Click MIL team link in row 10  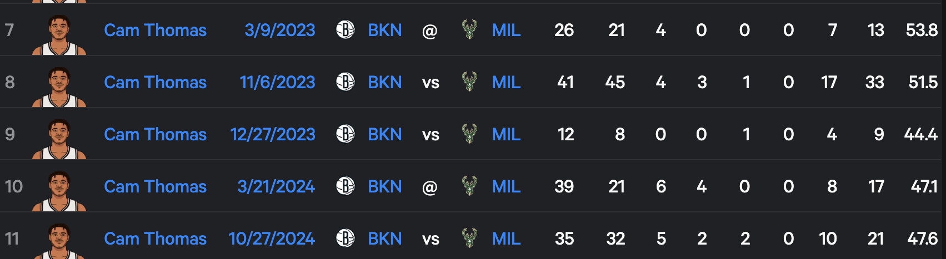506,186
